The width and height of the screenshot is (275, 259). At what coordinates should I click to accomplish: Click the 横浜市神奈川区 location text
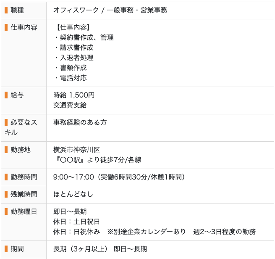[77, 150]
